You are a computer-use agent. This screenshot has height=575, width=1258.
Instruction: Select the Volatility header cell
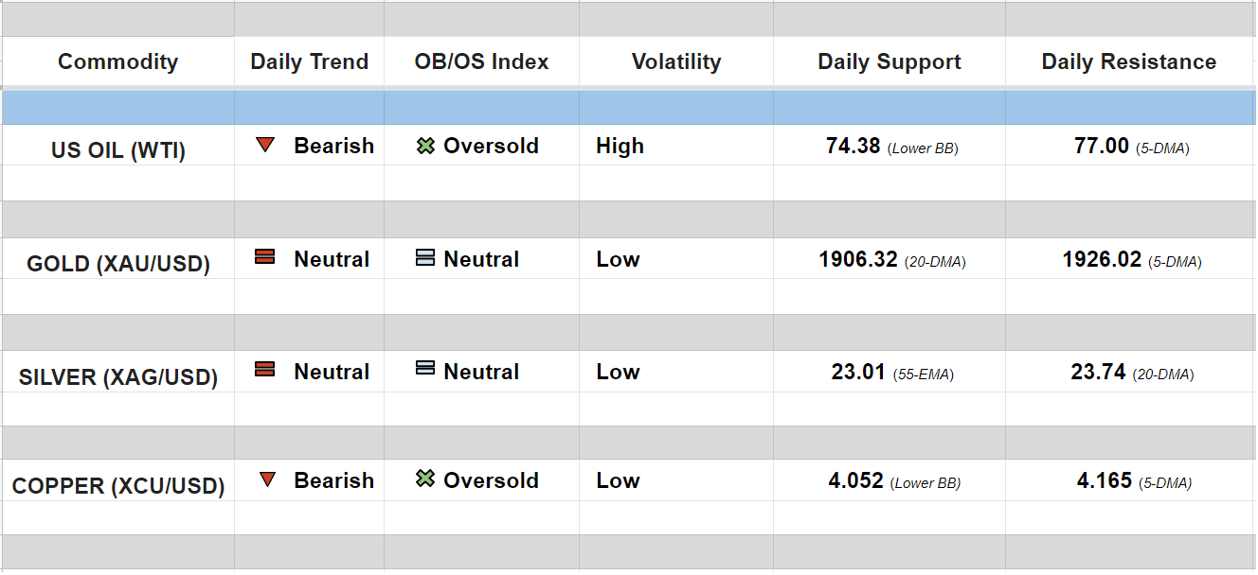coord(676,62)
